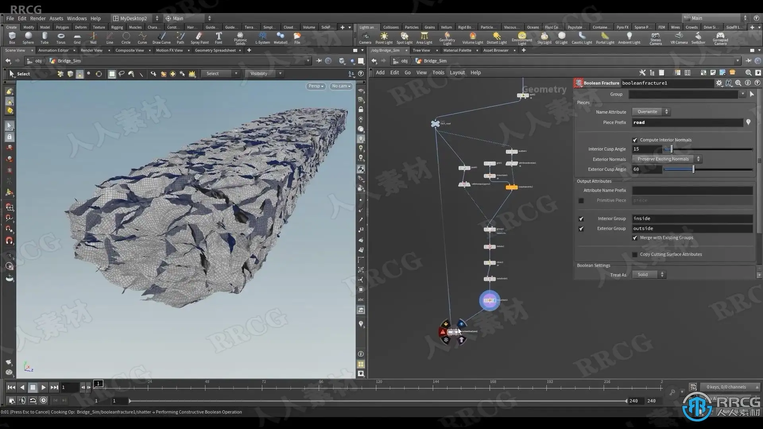Screen dimensions: 763x429
Task: Expand the Persp viewport camera menu
Action: pyautogui.click(x=316, y=86)
